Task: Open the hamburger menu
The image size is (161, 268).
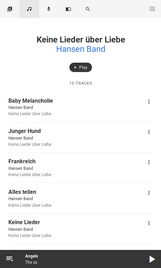Action: click(x=152, y=9)
